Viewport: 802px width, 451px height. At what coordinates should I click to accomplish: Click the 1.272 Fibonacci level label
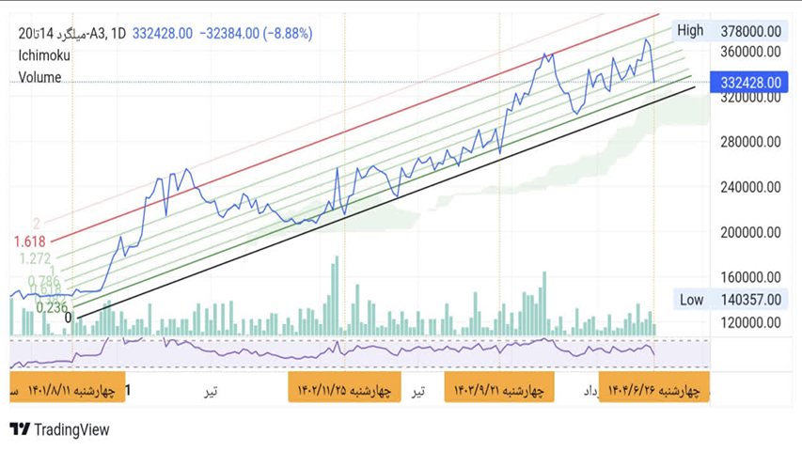pos(39,257)
